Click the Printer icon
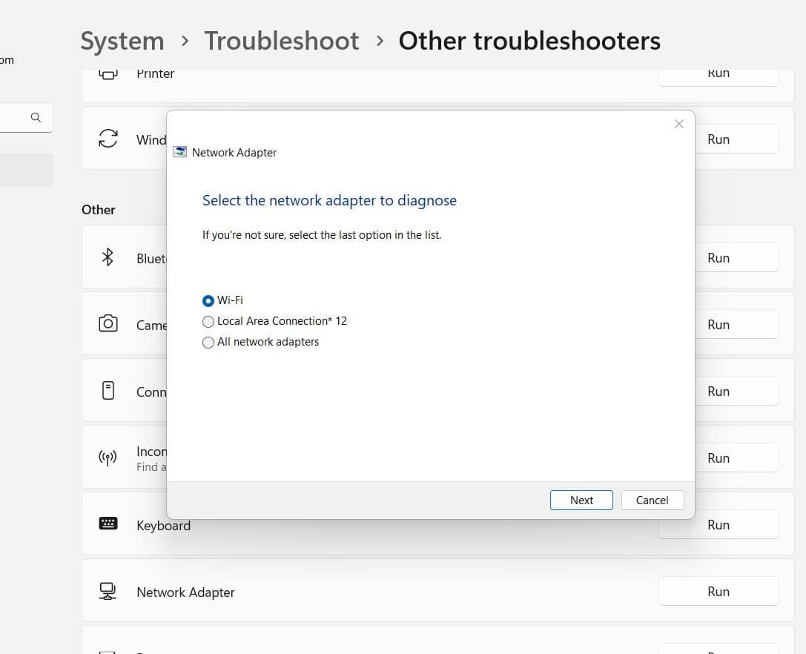The height and width of the screenshot is (654, 806). (x=108, y=75)
